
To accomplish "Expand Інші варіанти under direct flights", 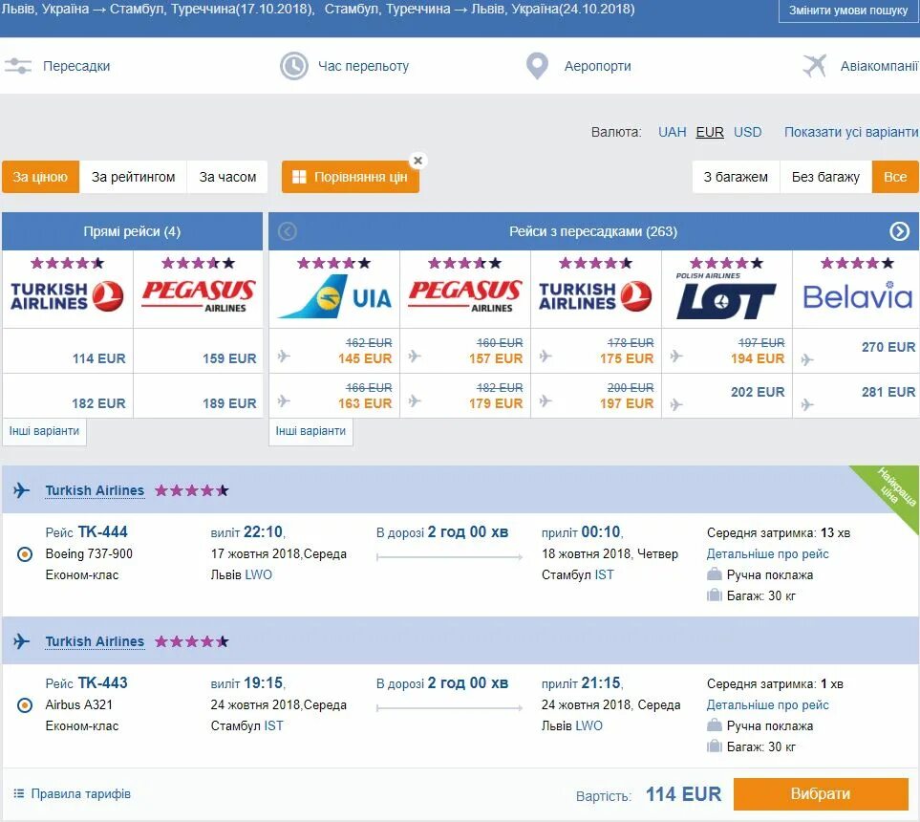I will point(44,431).
